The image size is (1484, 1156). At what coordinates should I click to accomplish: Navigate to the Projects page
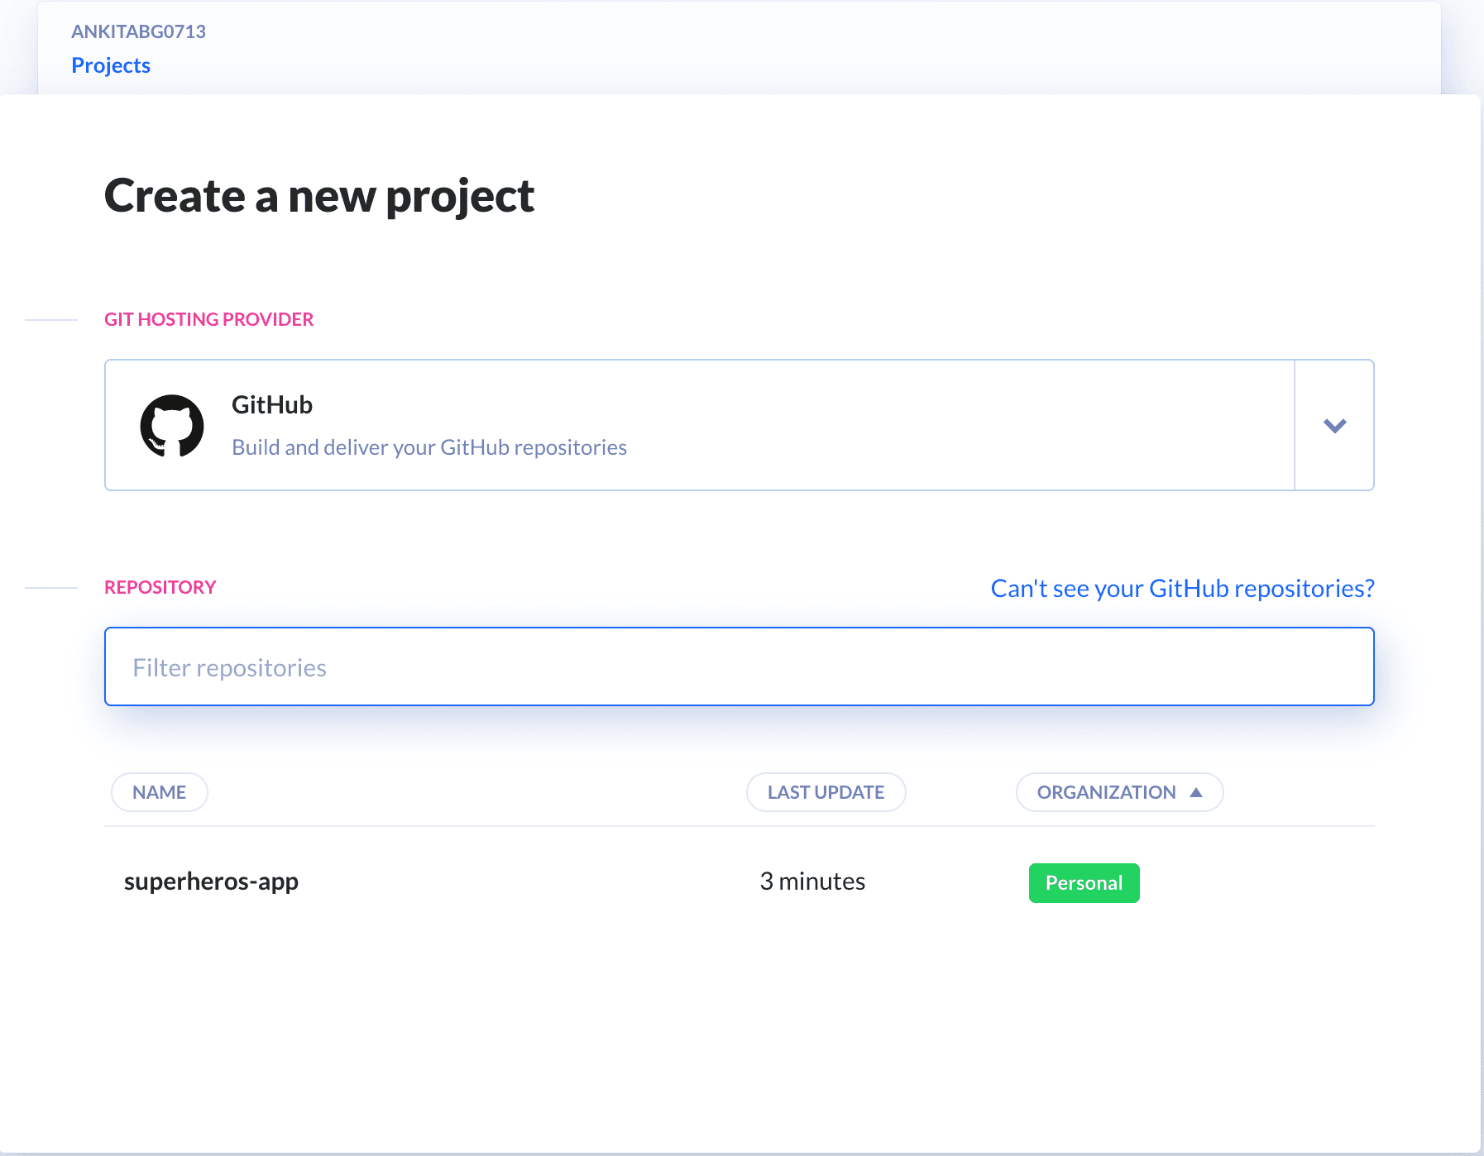tap(111, 64)
